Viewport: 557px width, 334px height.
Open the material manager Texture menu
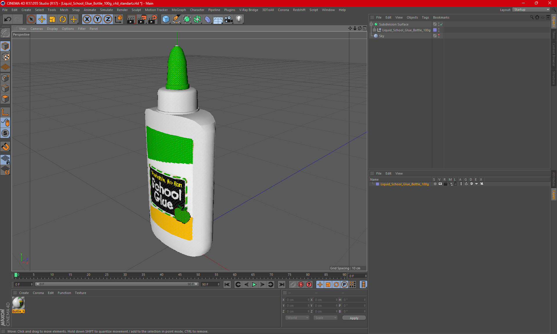[x=80, y=293]
